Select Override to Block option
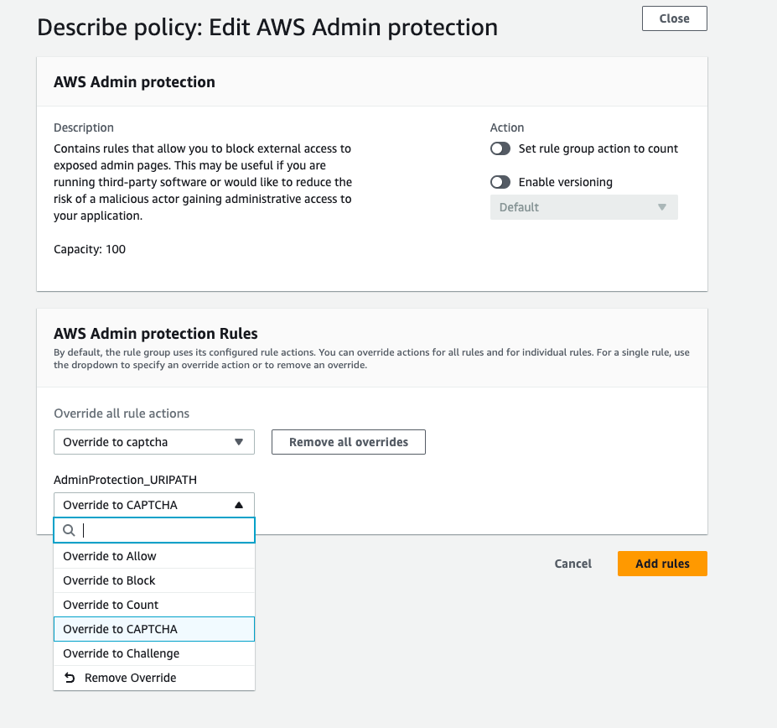The image size is (777, 728). [154, 580]
